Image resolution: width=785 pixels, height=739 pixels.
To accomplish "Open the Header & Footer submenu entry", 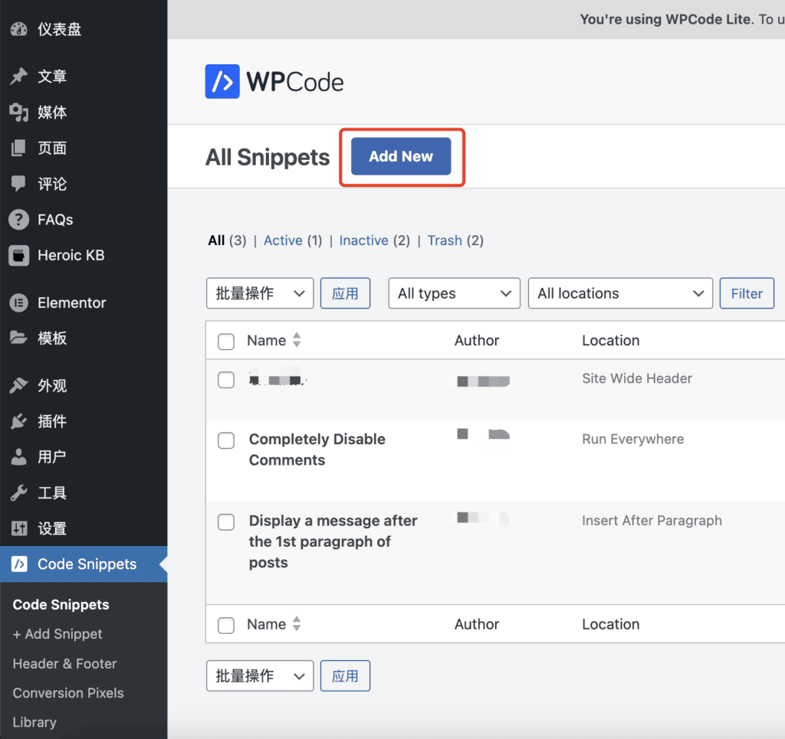I will click(x=64, y=663).
